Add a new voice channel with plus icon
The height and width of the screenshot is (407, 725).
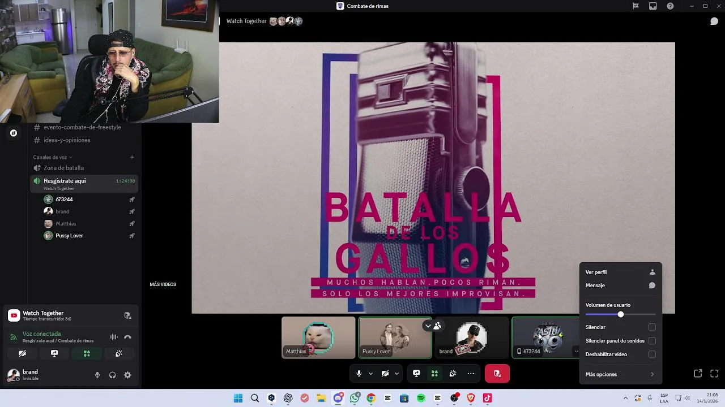tap(132, 157)
